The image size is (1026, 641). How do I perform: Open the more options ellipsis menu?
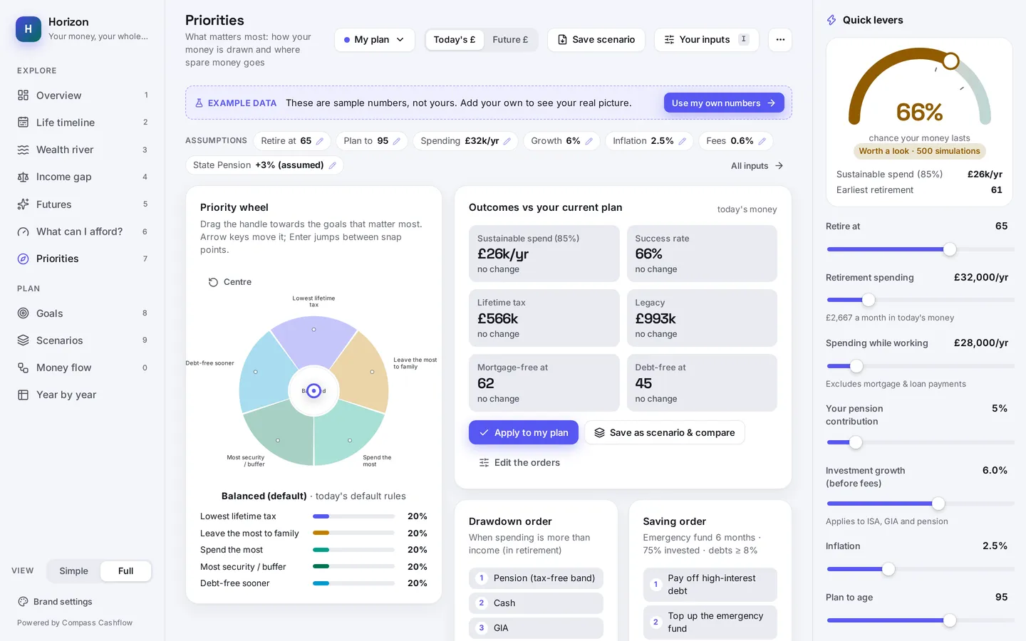click(780, 40)
